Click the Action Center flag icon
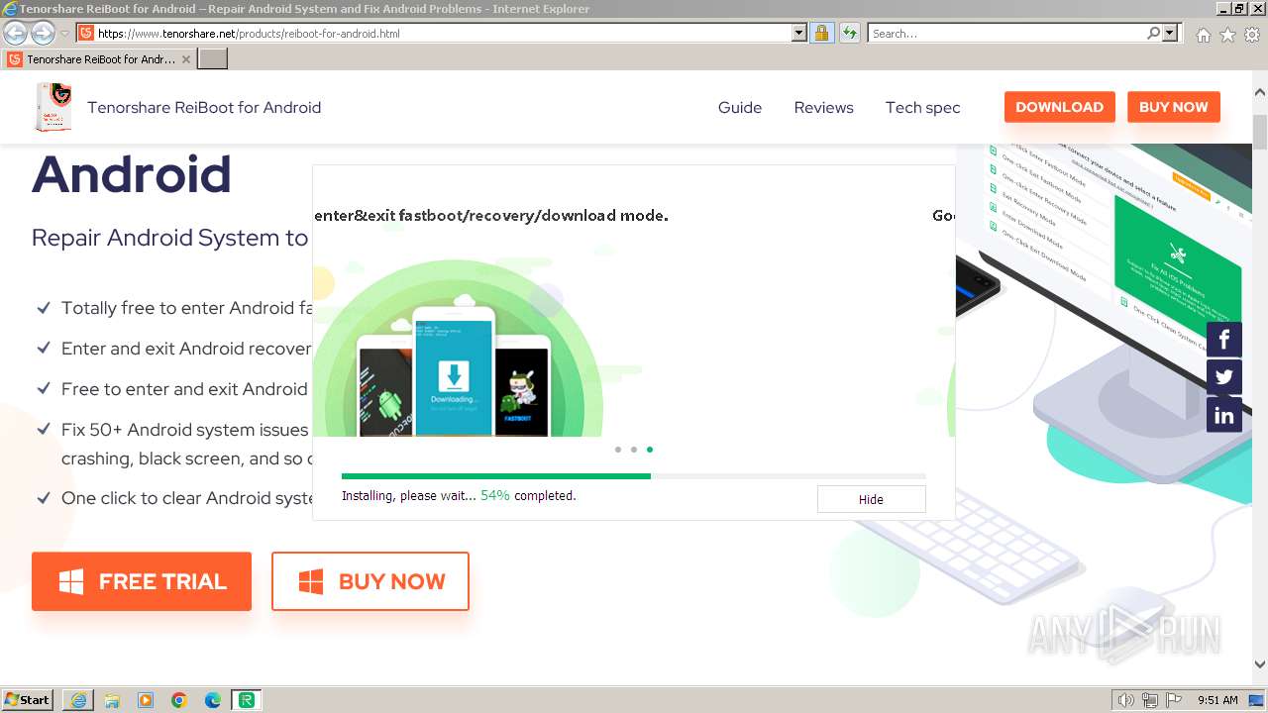This screenshot has height=713, width=1268. pos(1174,700)
